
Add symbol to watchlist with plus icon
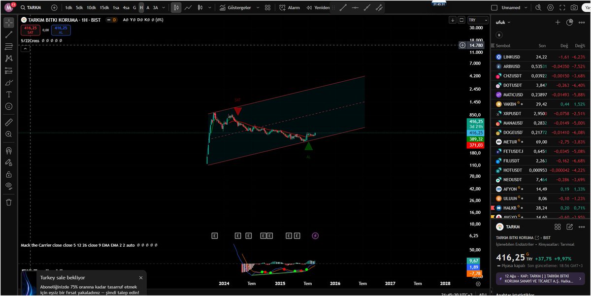(x=558, y=22)
